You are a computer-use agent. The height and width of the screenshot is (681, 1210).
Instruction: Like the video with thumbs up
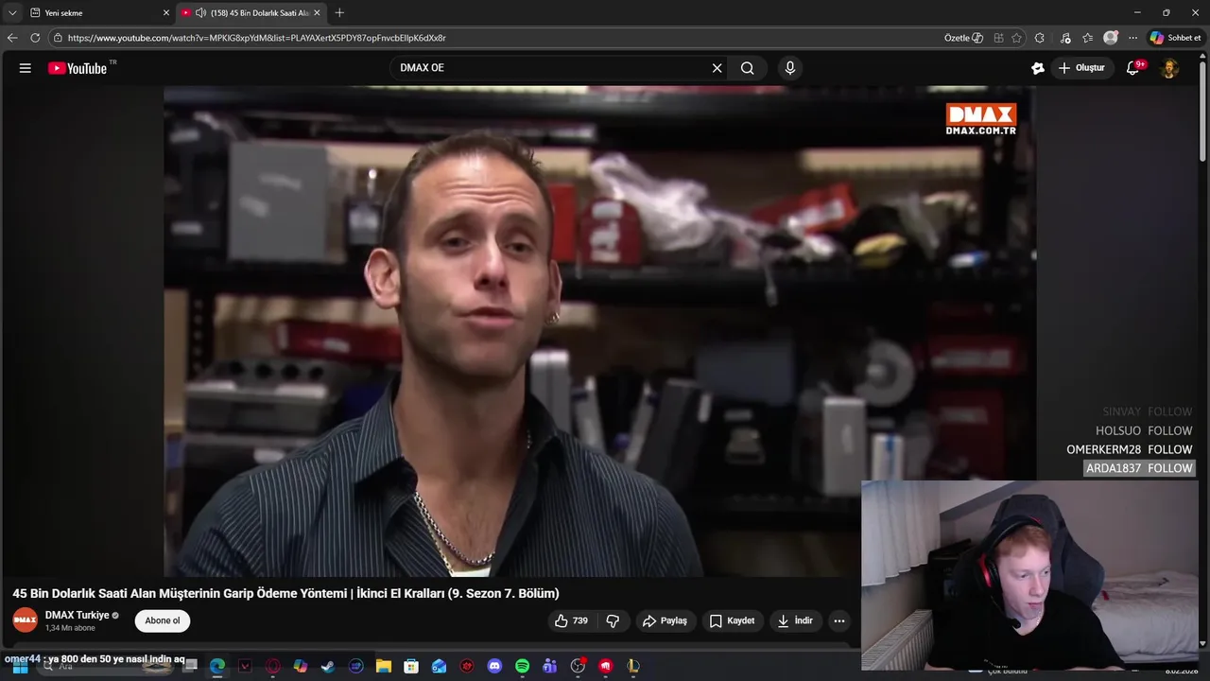571,621
